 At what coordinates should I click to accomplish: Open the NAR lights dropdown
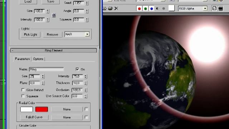click(77, 34)
